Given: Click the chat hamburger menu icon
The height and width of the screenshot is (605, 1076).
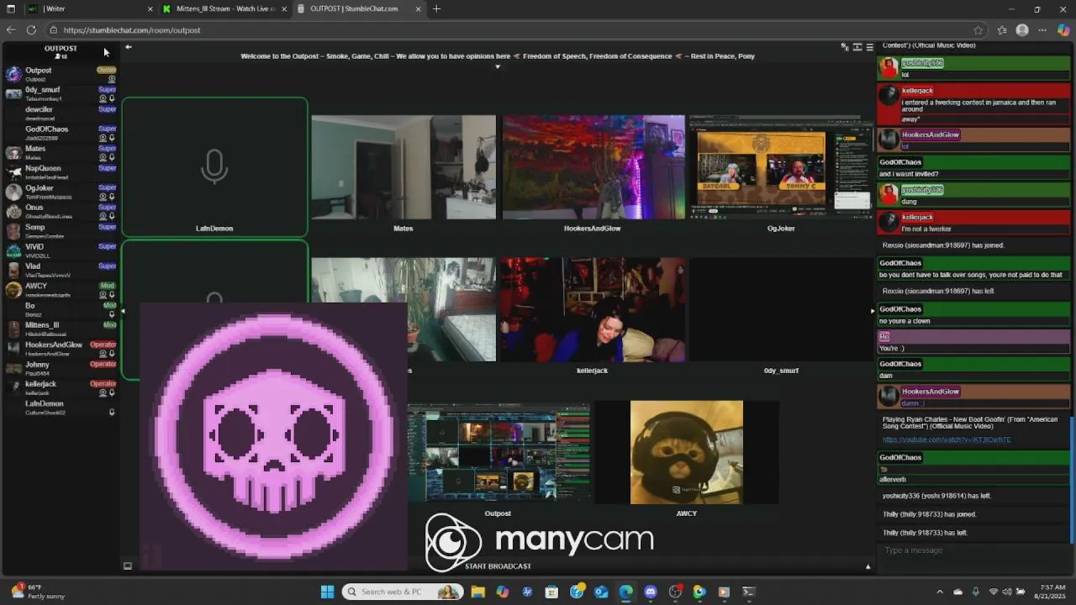Looking at the screenshot, I should point(869,47).
